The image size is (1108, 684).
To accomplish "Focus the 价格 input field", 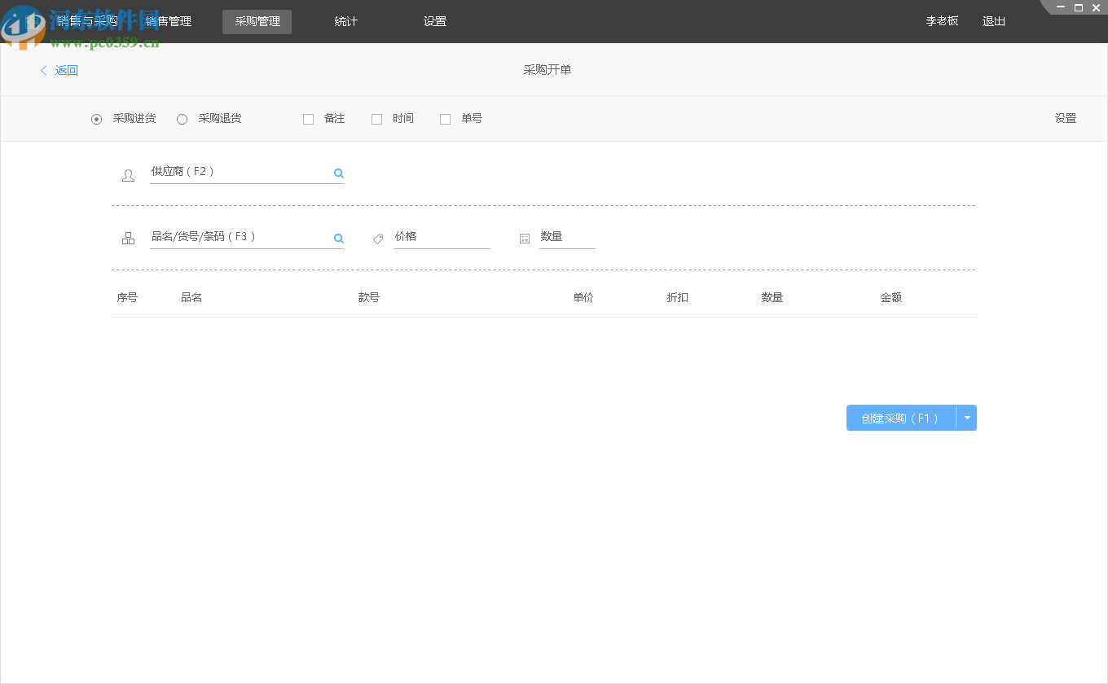I will [441, 237].
